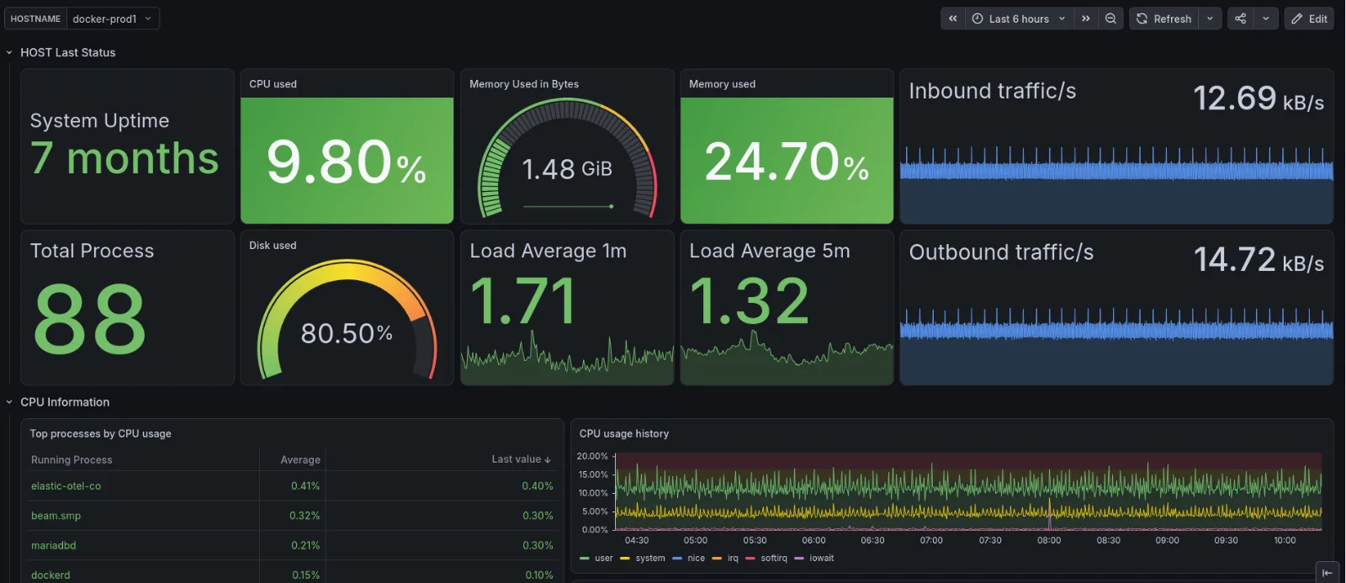The image size is (1346, 583).
Task: Sort by the Last value column header
Action: coord(521,459)
